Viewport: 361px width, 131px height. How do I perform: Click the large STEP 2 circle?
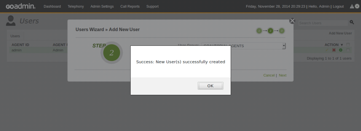coord(112,53)
